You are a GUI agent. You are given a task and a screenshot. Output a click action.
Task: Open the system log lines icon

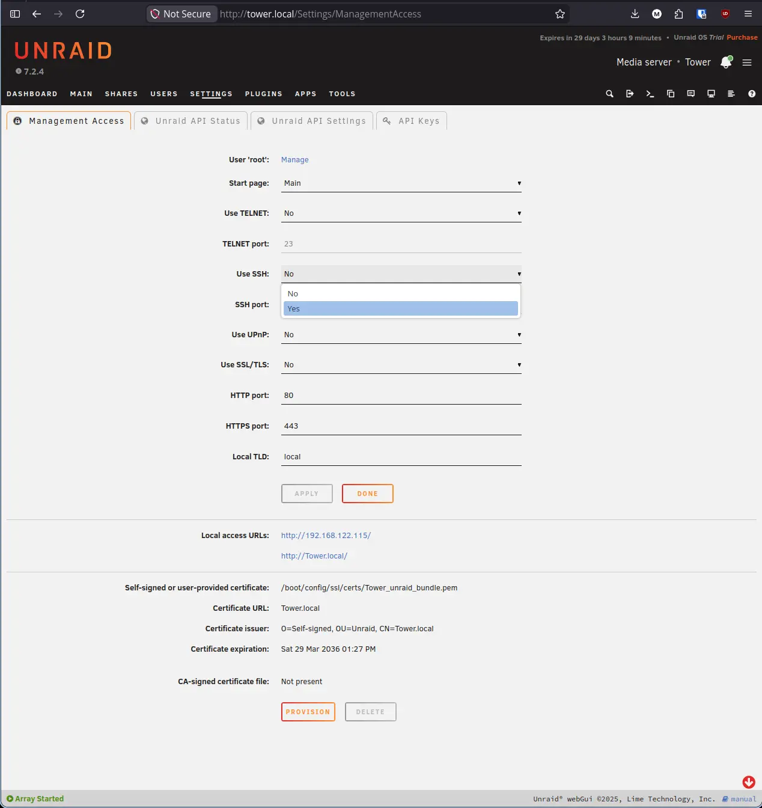[x=731, y=94]
